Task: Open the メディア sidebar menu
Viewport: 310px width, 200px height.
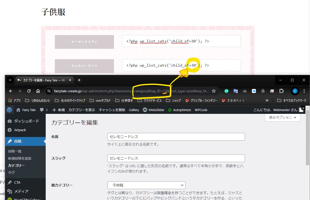Action: pyautogui.click(x=21, y=191)
